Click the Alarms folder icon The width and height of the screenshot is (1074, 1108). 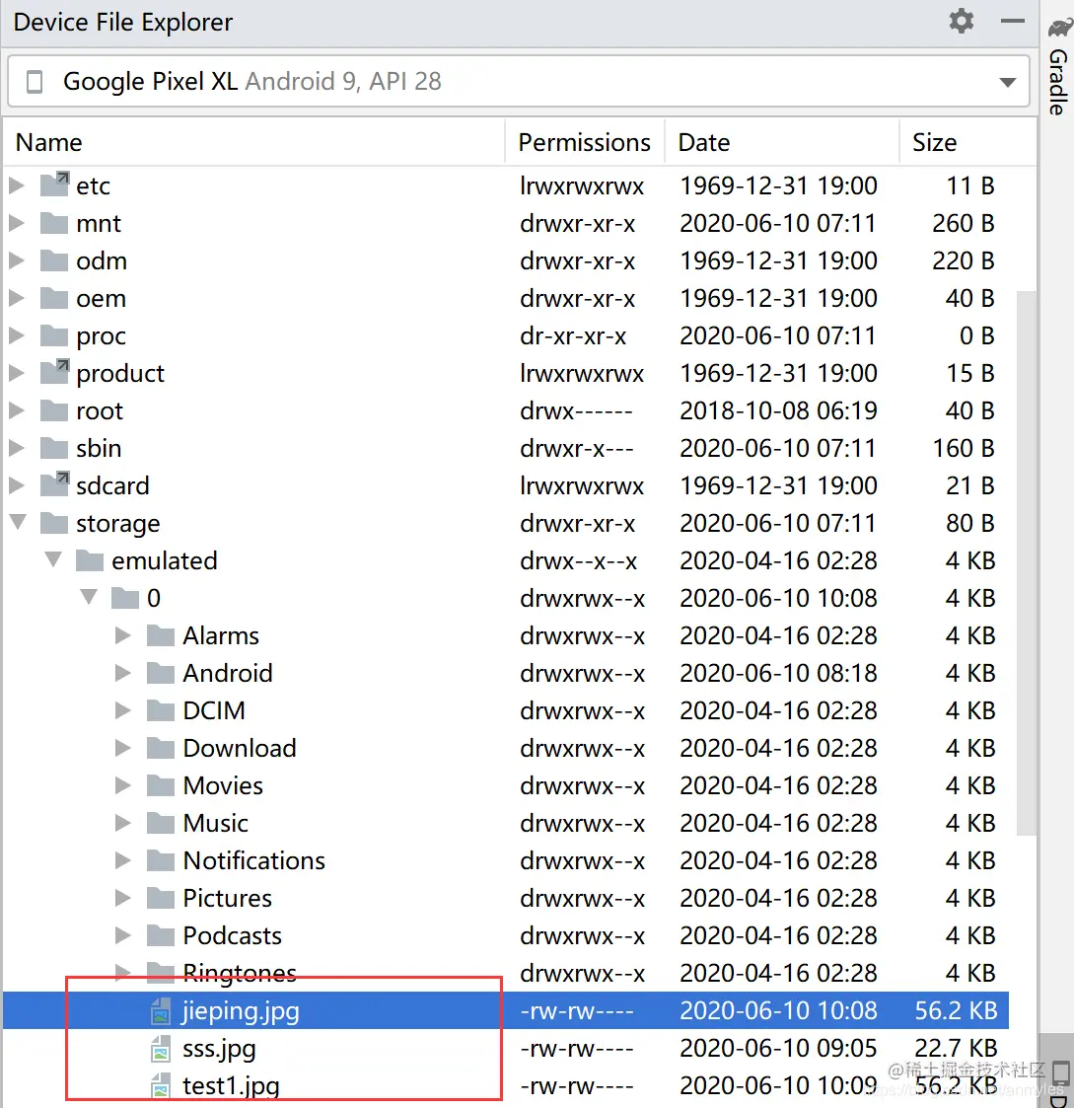click(x=161, y=635)
